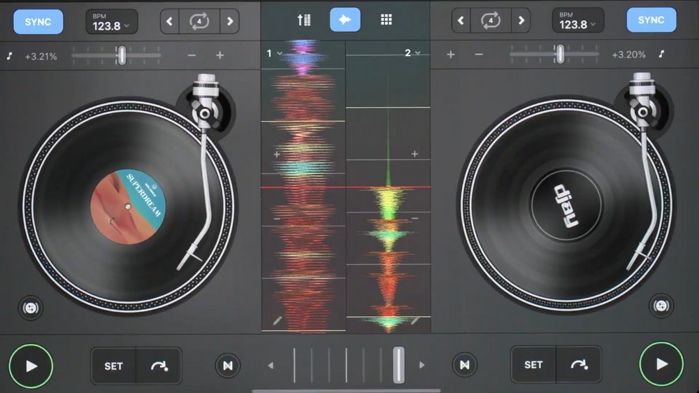This screenshot has height=393, width=699.
Task: Jump to the cue point on left deck
Action: click(159, 366)
